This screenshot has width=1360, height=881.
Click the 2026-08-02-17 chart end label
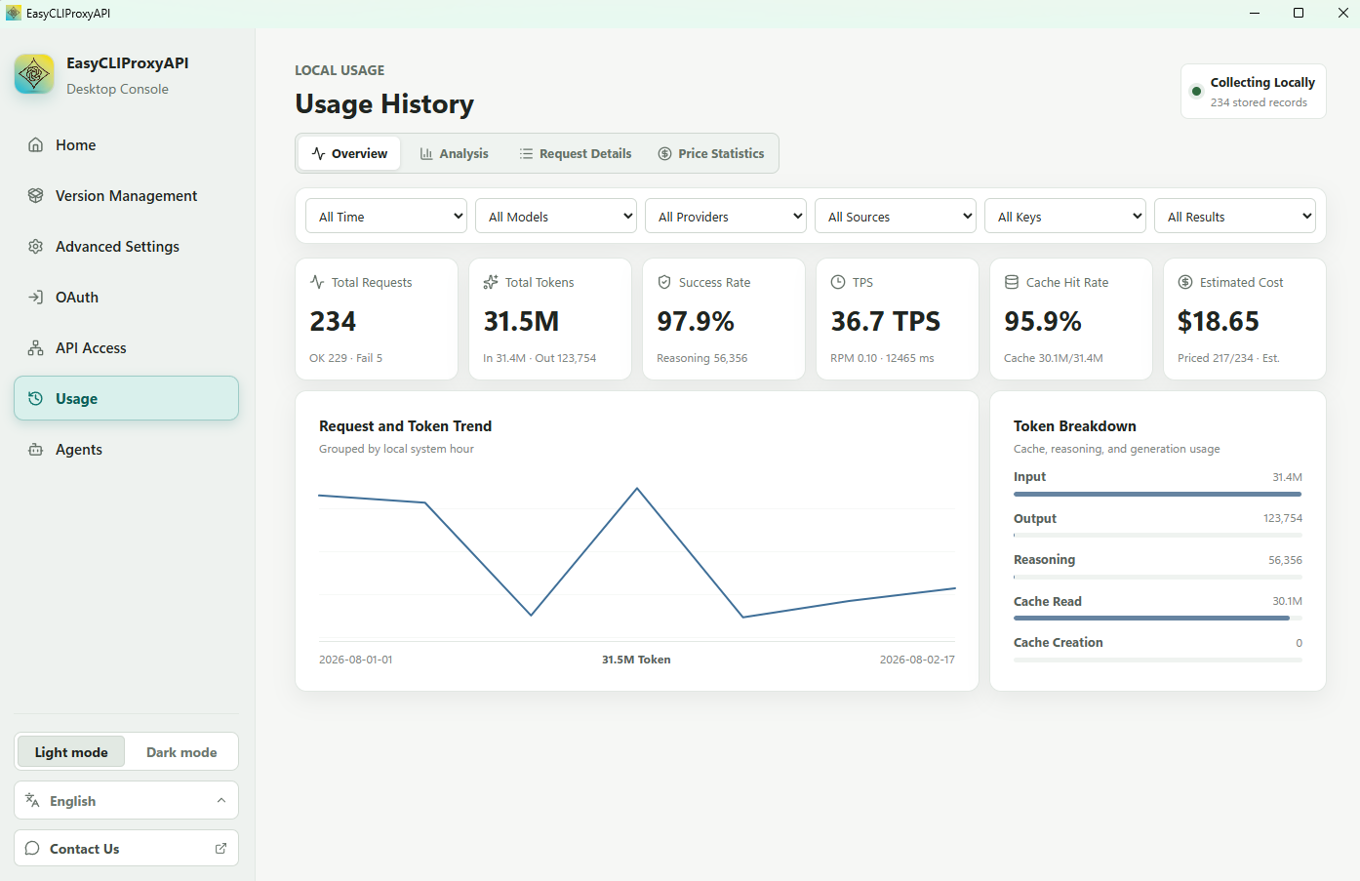tap(917, 660)
